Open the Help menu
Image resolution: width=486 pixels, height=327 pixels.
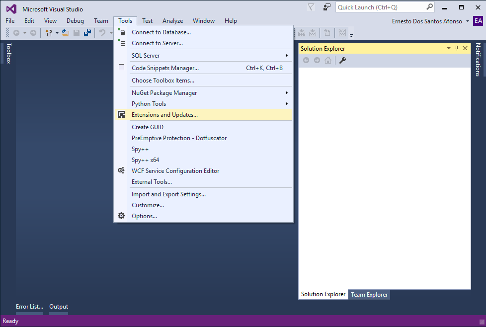231,21
